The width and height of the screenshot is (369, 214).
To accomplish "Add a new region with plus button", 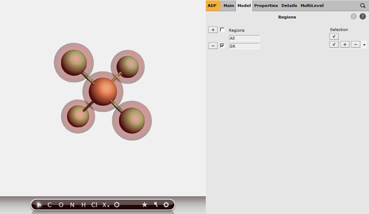I will pyautogui.click(x=213, y=30).
